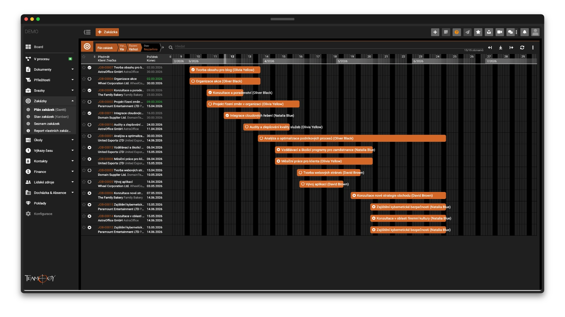Viewport: 565px width, 317px height.
Task: Click the video call icon in the toolbar
Action: click(x=499, y=32)
